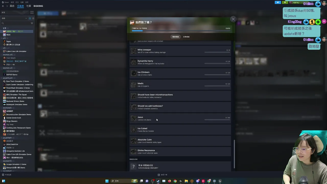Click the Medic achievement icon
Viewport: 327px width, 184px height.
[134, 85]
